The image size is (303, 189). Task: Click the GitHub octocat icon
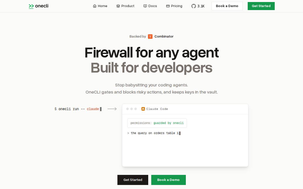[194, 6]
